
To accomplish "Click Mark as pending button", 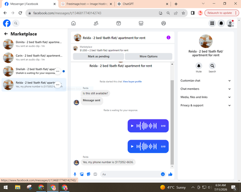I will coord(98,56).
